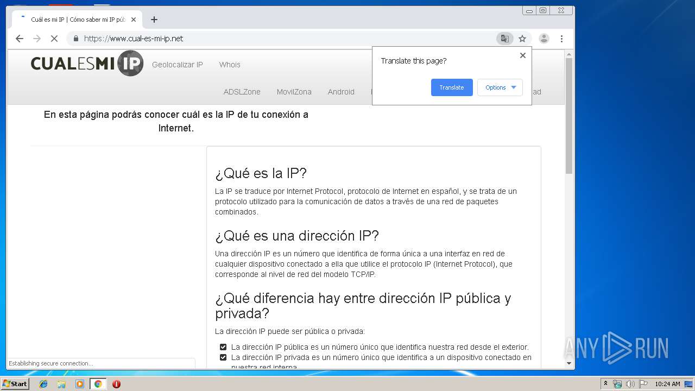
Task: Stop loading the page with X button
Action: click(x=54, y=39)
